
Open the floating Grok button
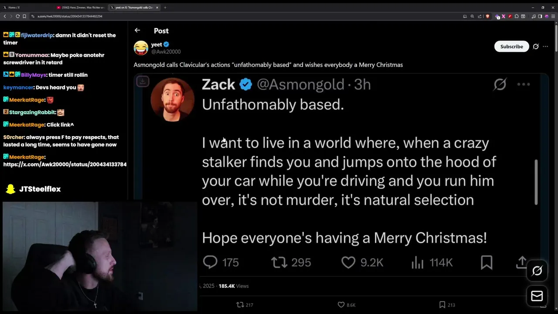[537, 271]
